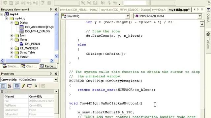Click the Dialog folder icon

click(17, 23)
